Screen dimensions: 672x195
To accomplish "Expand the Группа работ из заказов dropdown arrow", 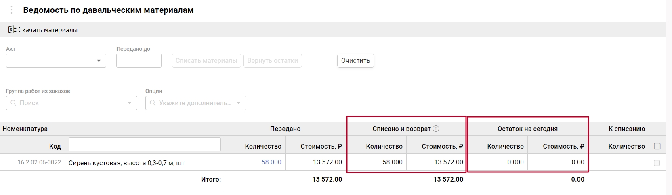I will 130,103.
